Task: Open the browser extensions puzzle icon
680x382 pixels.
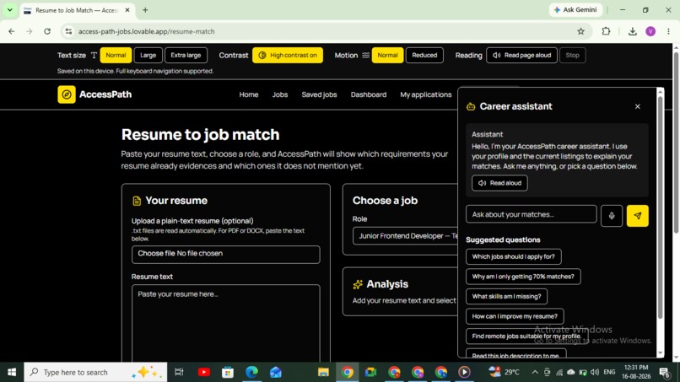Action: [606, 31]
